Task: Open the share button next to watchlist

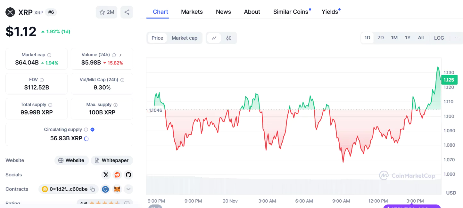Action: 127,12
